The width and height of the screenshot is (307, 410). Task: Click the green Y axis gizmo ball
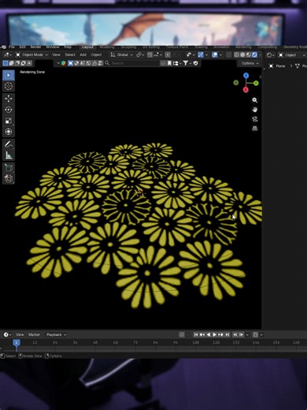(256, 83)
